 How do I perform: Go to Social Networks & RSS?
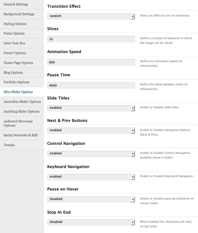coord(22,135)
